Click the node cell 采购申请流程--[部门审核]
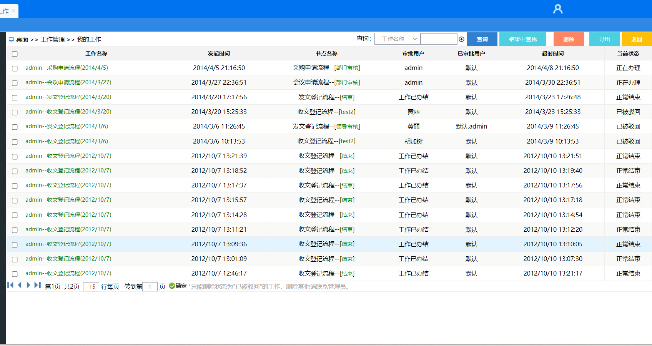The height and width of the screenshot is (346, 652). 326,68
